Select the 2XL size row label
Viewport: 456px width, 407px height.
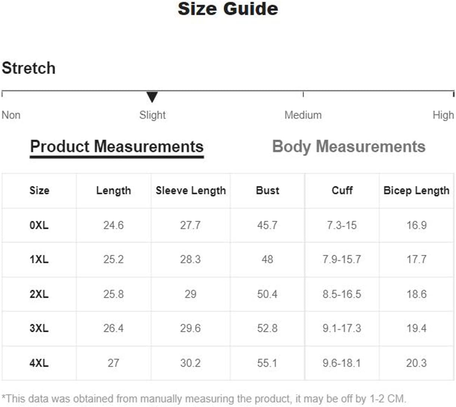click(x=39, y=294)
